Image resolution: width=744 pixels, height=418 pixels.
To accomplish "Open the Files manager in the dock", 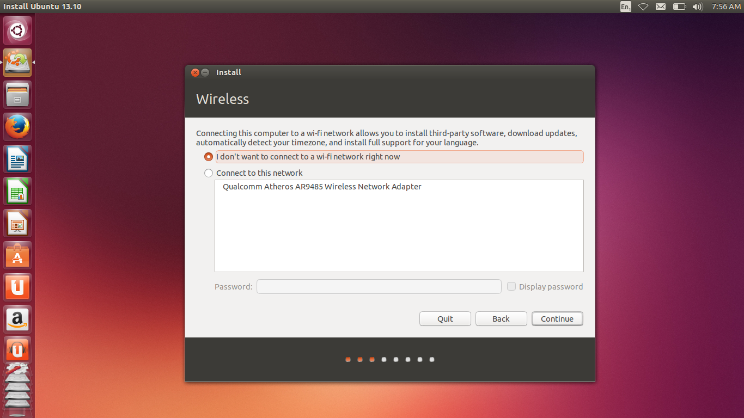I will 17,95.
